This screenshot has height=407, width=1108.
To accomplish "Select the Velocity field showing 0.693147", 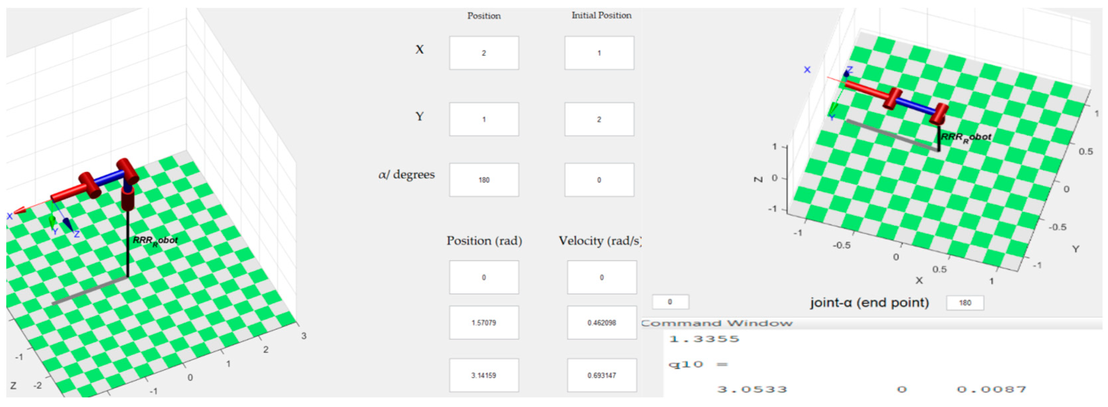I will (x=601, y=375).
